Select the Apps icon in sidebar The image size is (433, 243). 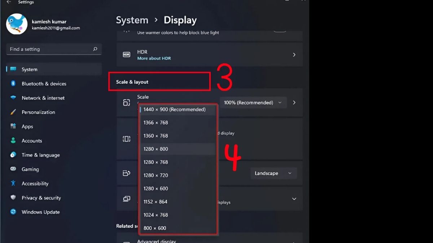click(x=13, y=126)
